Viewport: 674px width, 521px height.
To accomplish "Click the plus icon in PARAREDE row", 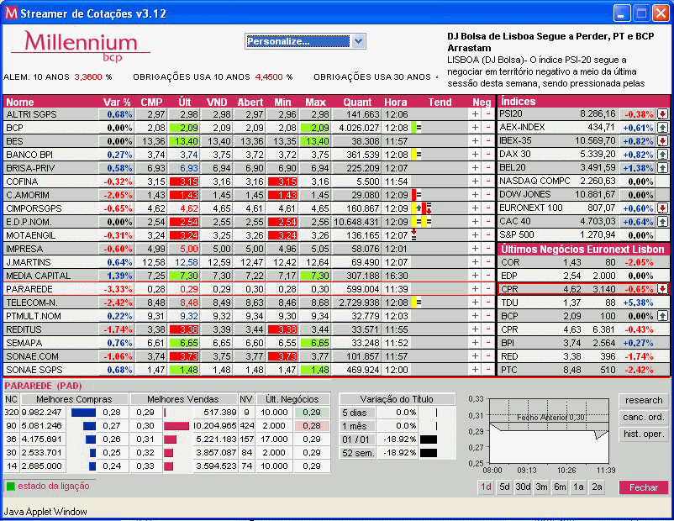I will 475,289.
